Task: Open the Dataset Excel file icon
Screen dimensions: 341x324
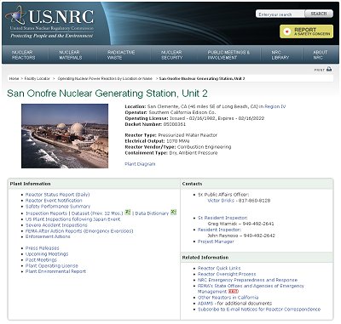Action: point(128,213)
